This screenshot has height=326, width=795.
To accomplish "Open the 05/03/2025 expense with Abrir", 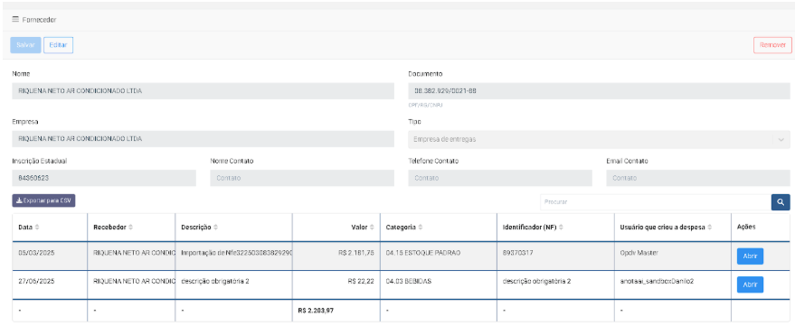I will click(750, 256).
